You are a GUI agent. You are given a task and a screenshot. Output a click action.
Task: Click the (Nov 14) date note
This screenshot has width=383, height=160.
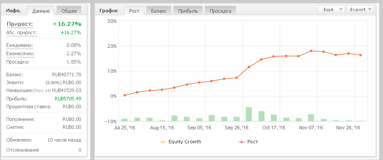(42, 90)
